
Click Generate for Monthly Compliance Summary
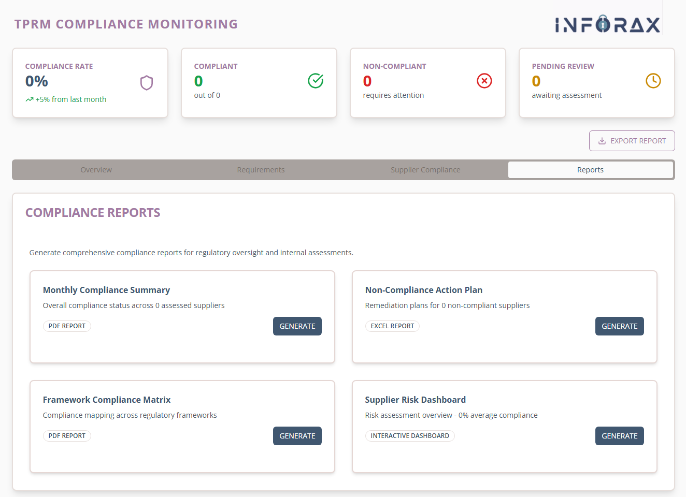tap(297, 326)
